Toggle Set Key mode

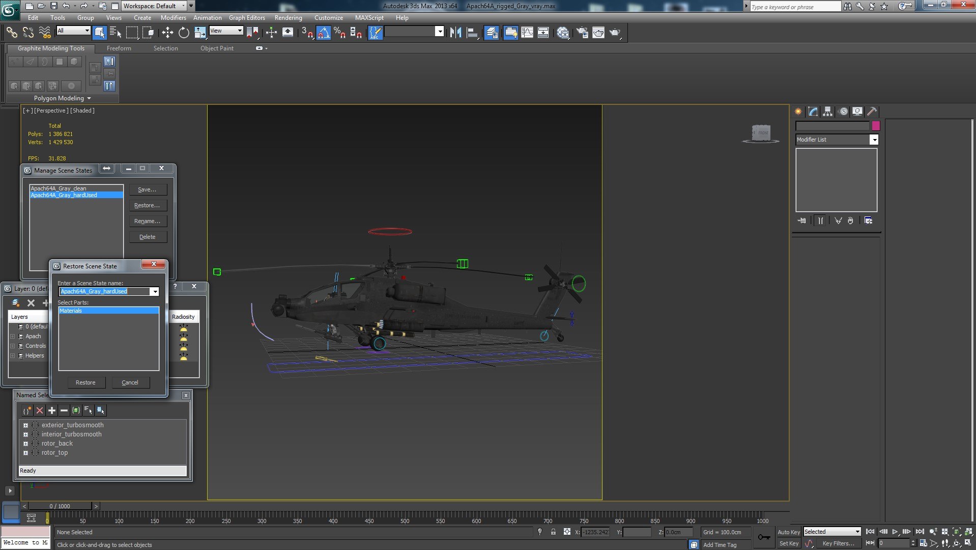789,543
